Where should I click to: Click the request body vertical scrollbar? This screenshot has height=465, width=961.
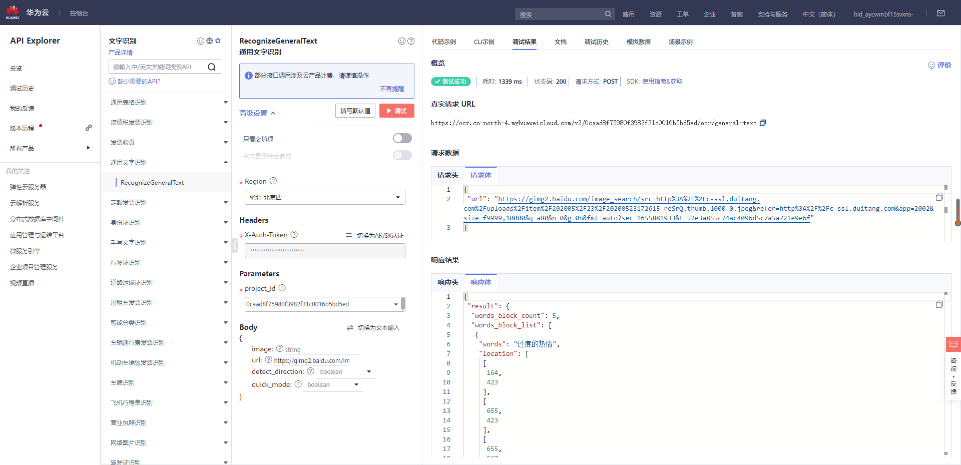pos(946,210)
